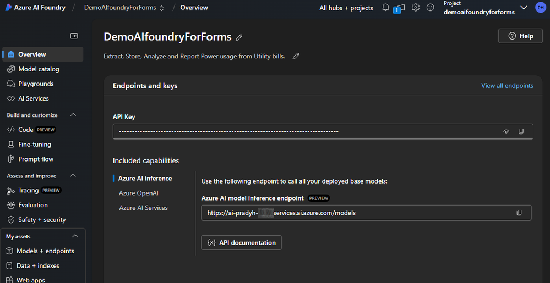Copy the API Key to clipboard
Image resolution: width=550 pixels, height=283 pixels.
521,131
